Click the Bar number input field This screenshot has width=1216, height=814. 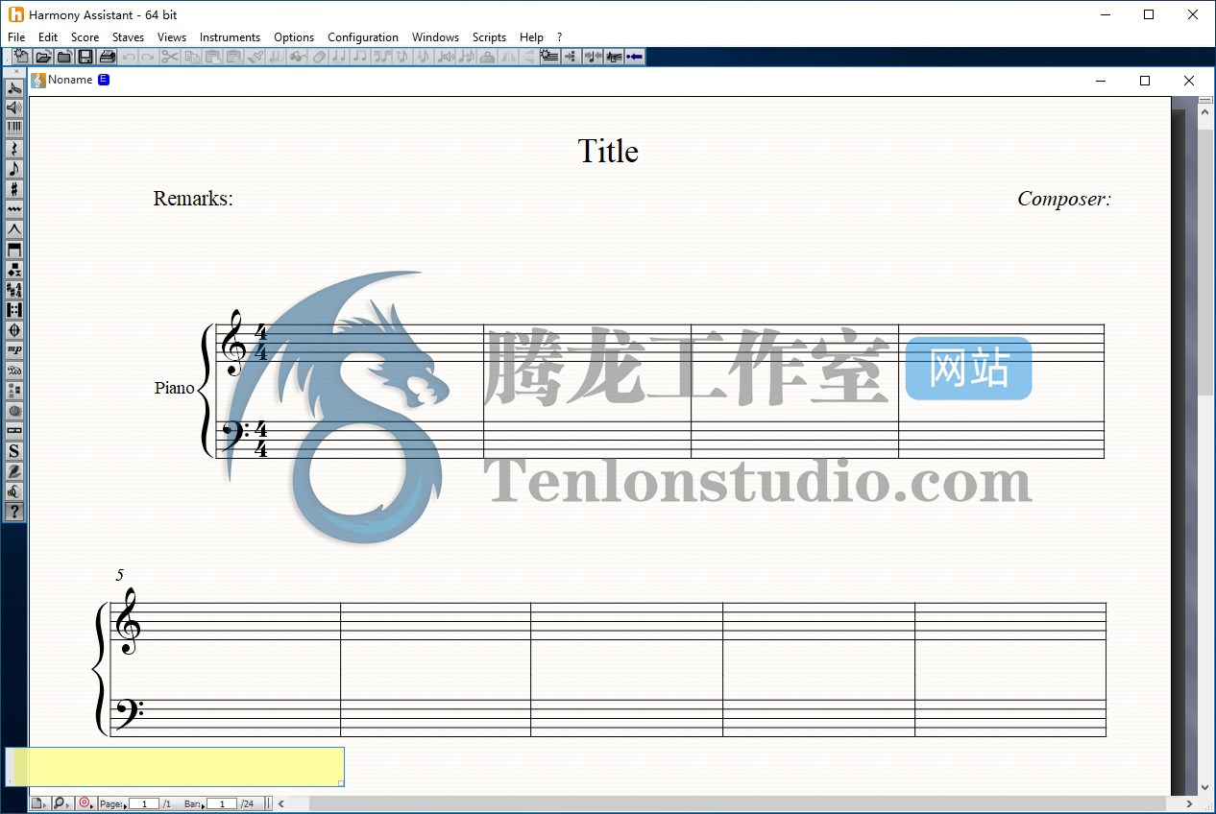[x=222, y=803]
